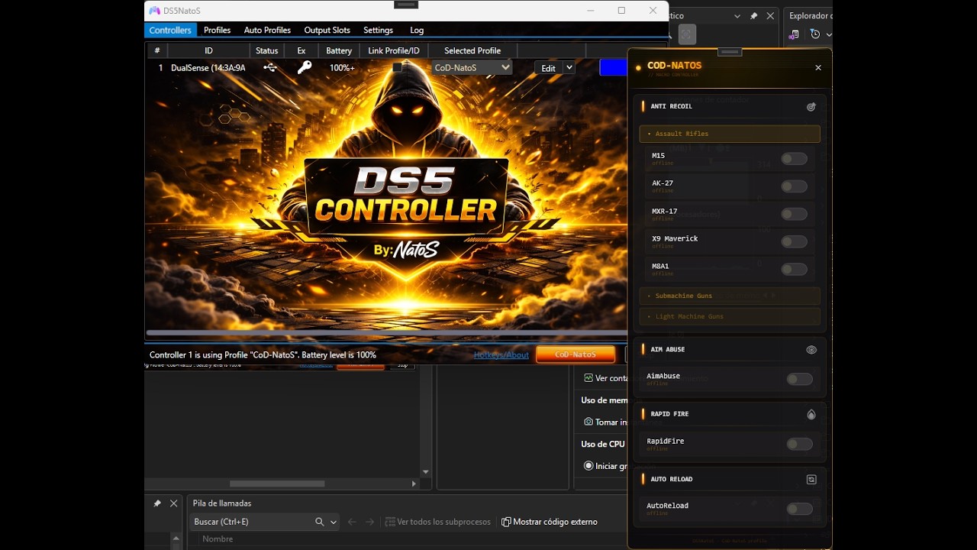Close the panel left of Pila de llamadas
977x550 pixels.
[x=174, y=503]
